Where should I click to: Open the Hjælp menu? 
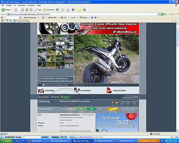tap(39, 5)
